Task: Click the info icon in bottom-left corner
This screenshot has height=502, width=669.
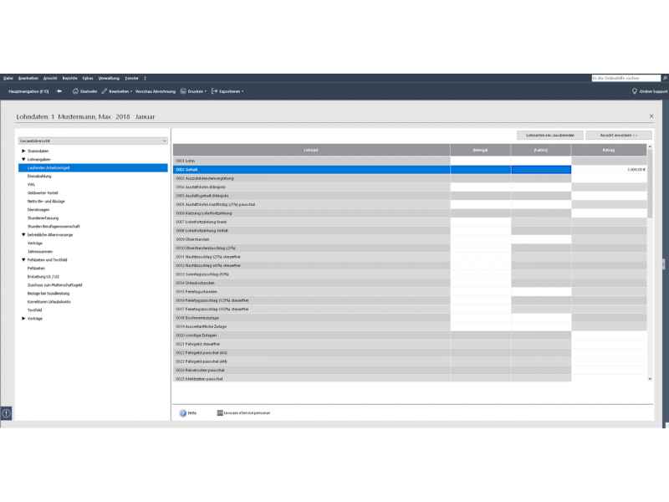Action: [6, 413]
